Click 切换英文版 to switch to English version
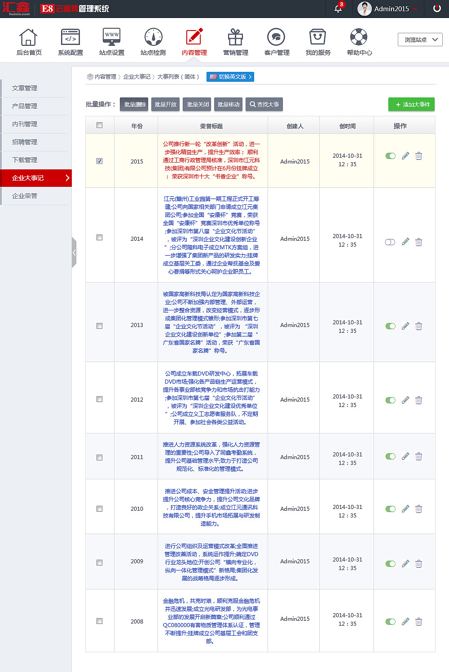This screenshot has width=449, height=672. [x=230, y=76]
